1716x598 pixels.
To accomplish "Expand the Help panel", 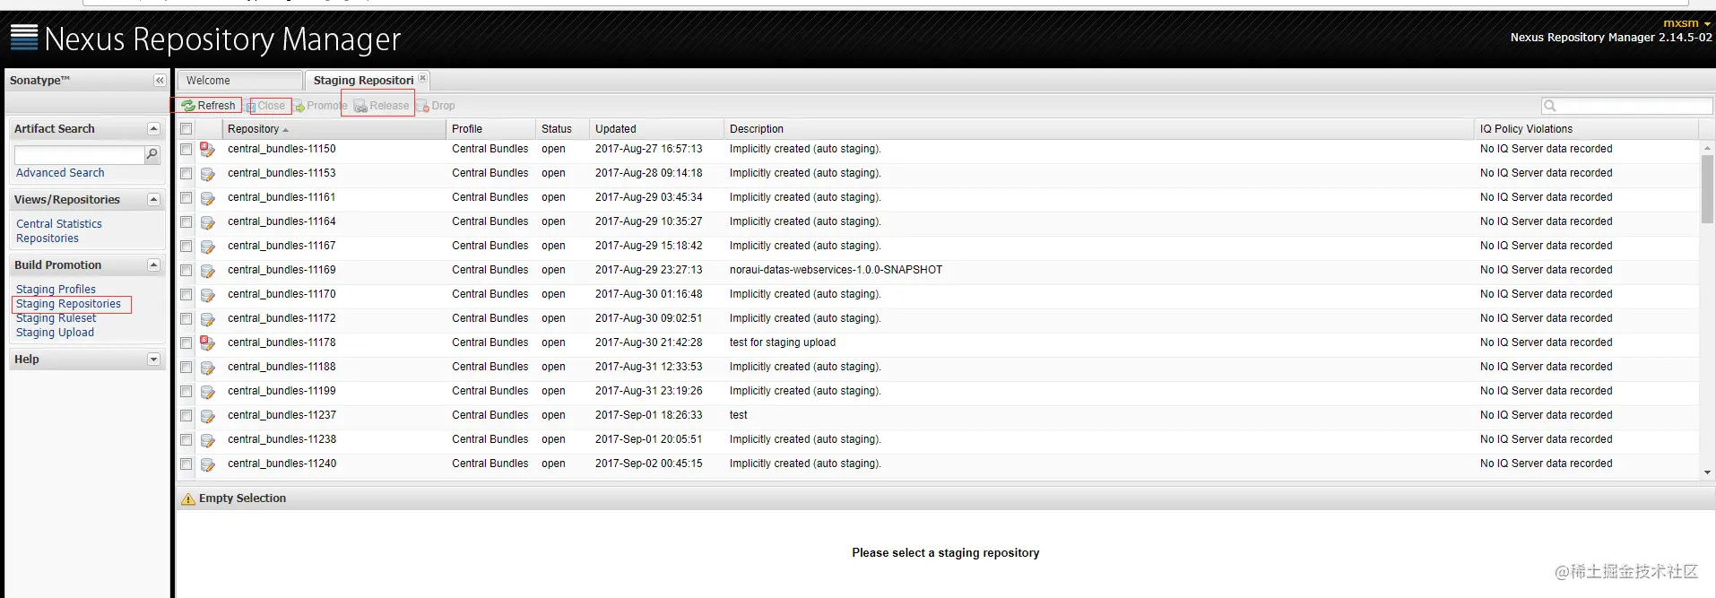I will pos(153,360).
